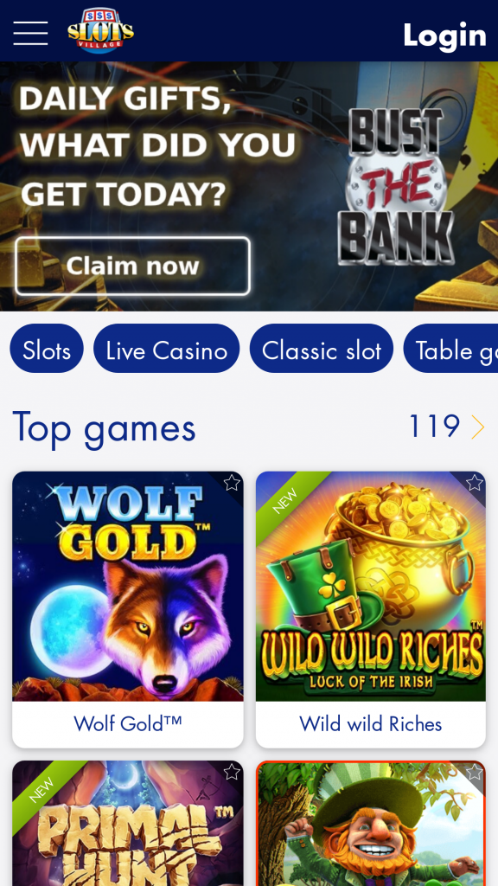
Task: Click the Claim now button
Action: 132,266
